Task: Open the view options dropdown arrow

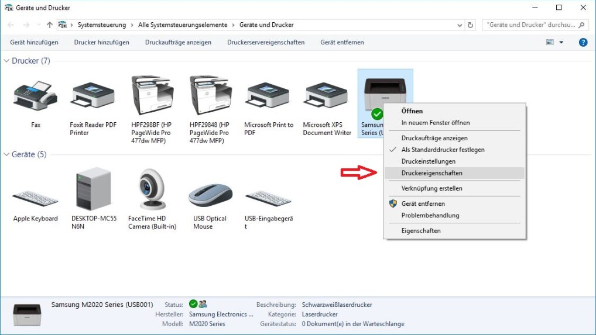Action: [x=561, y=42]
